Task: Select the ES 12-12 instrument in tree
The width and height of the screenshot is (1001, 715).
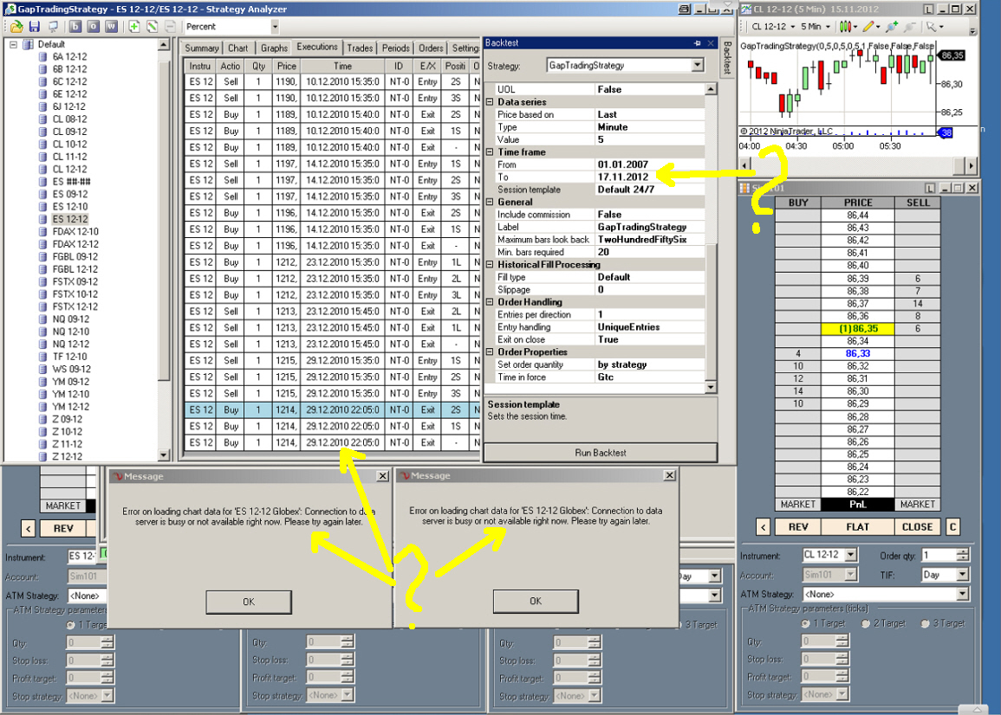Action: (x=69, y=219)
